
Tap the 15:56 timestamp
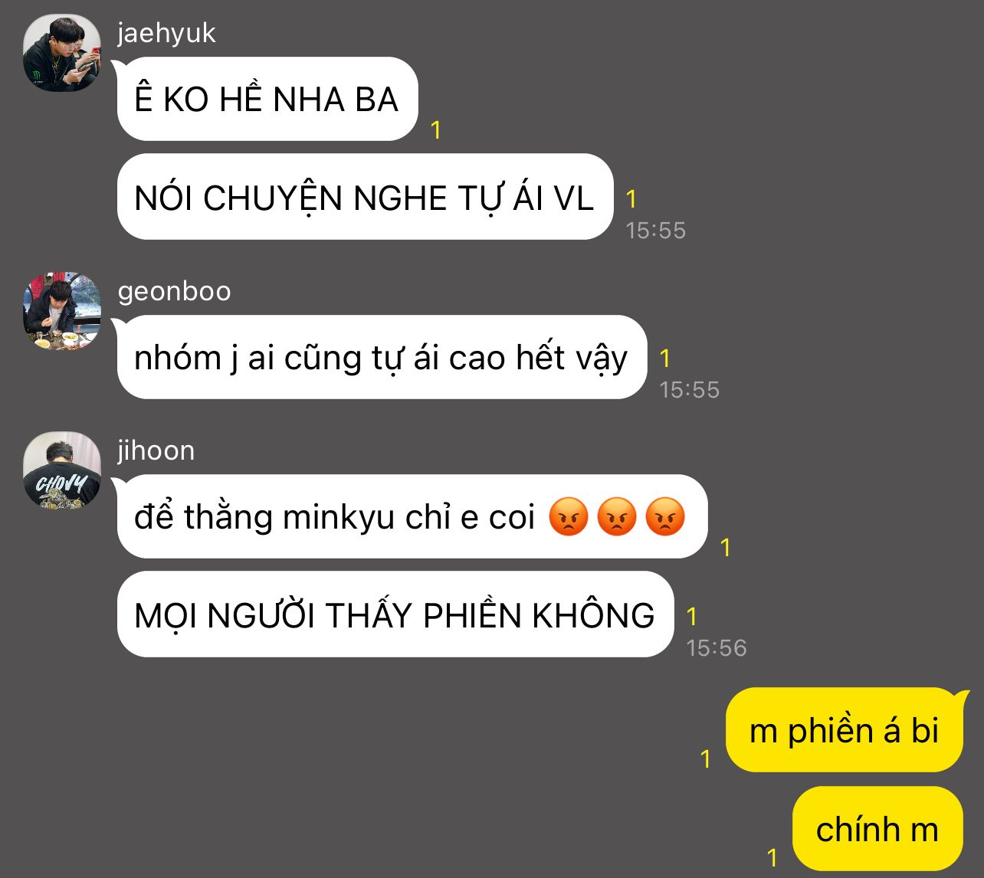click(x=716, y=648)
